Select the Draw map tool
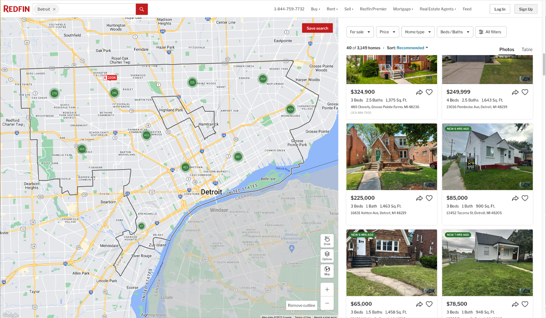The height and width of the screenshot is (318, 546). tap(327, 240)
